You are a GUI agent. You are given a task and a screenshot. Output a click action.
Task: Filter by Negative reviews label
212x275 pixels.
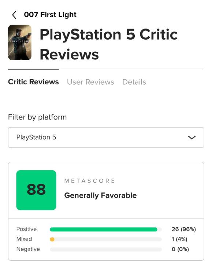28,249
